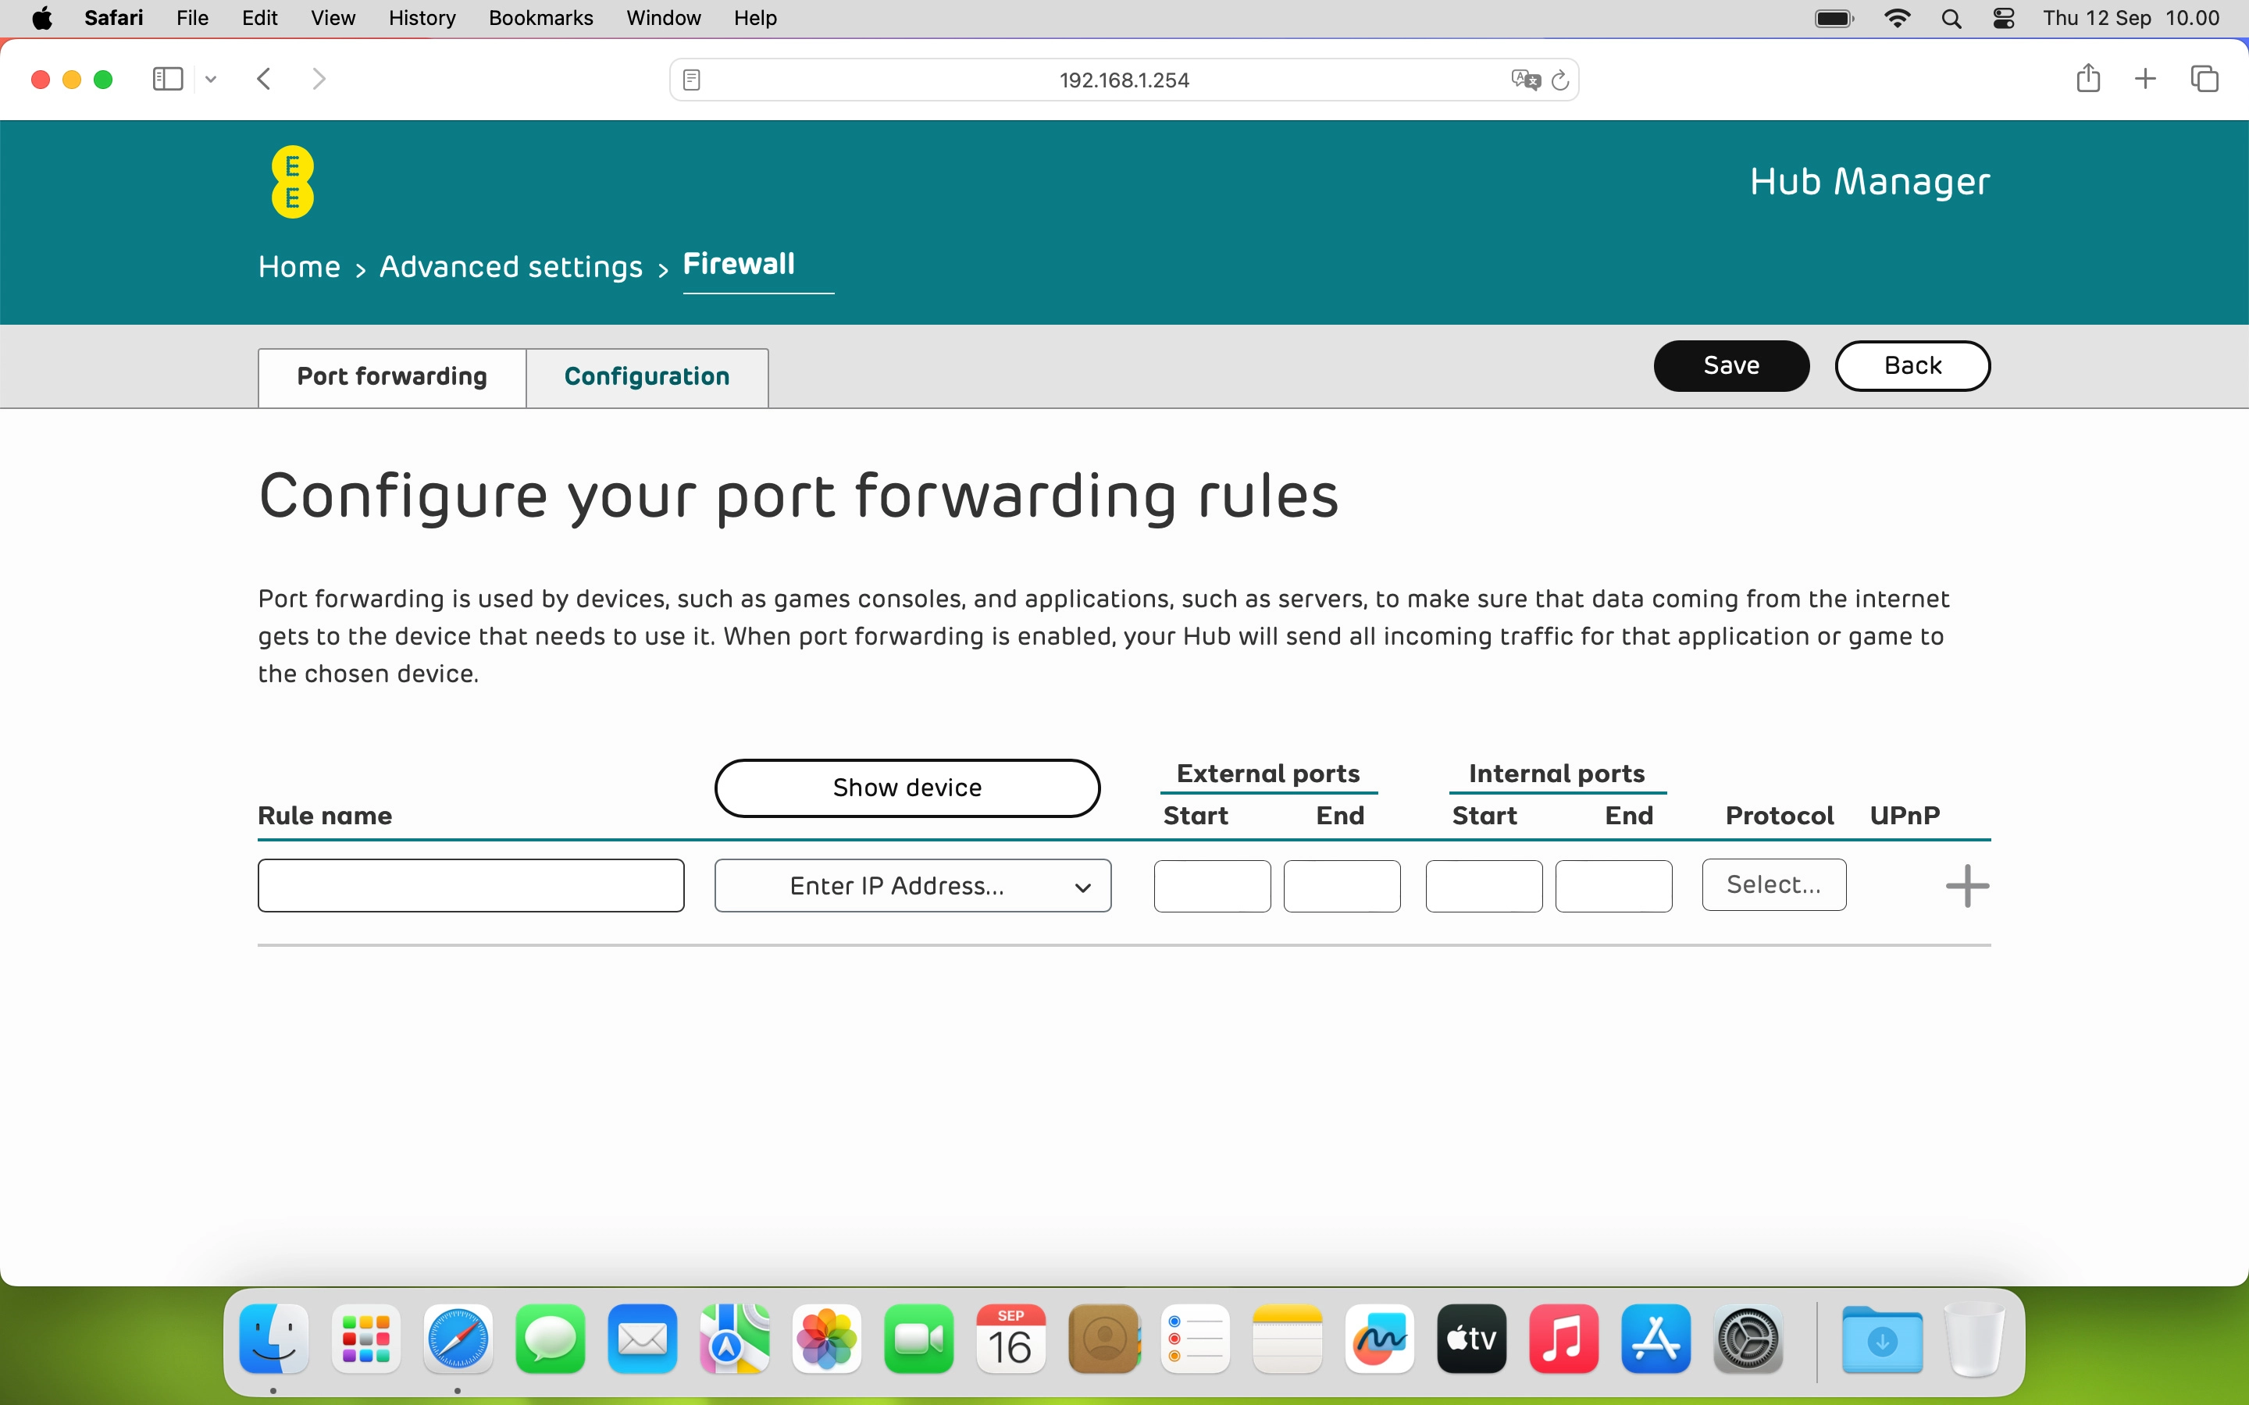Screen dimensions: 2249x1405
Task: Click the Rule name input field
Action: coord(471,886)
